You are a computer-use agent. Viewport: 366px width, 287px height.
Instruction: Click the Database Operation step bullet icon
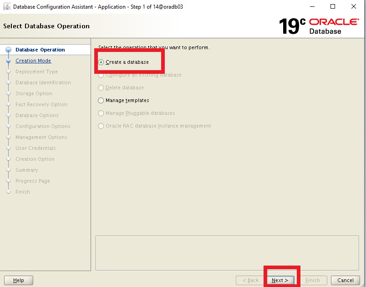tap(8, 50)
